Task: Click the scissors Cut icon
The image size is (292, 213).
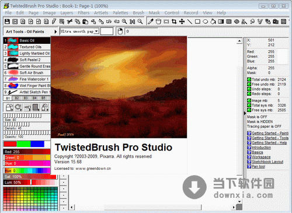Action: (69, 22)
